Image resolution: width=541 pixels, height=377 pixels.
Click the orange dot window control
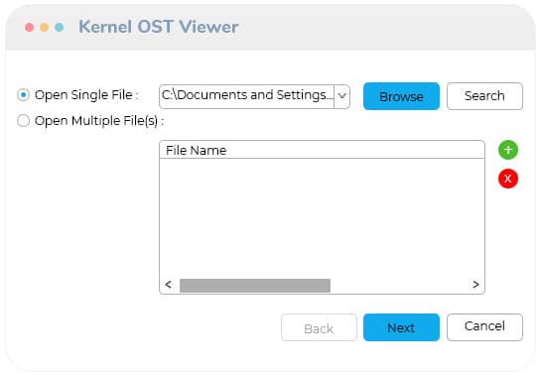click(x=44, y=27)
